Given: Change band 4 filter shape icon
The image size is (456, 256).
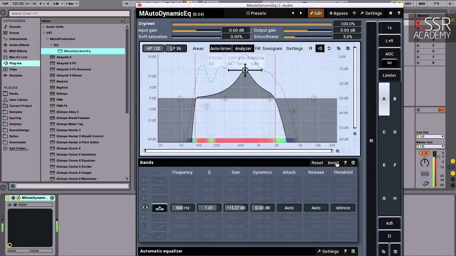Looking at the screenshot, I should tap(160, 208).
